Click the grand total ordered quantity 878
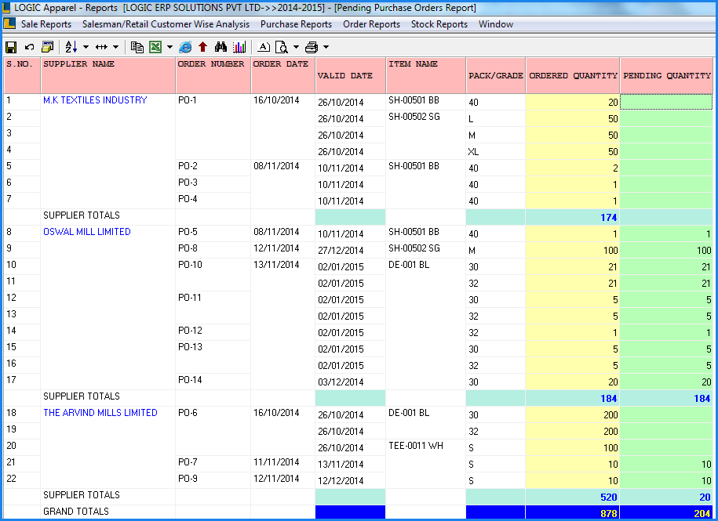The width and height of the screenshot is (718, 521). (x=609, y=513)
